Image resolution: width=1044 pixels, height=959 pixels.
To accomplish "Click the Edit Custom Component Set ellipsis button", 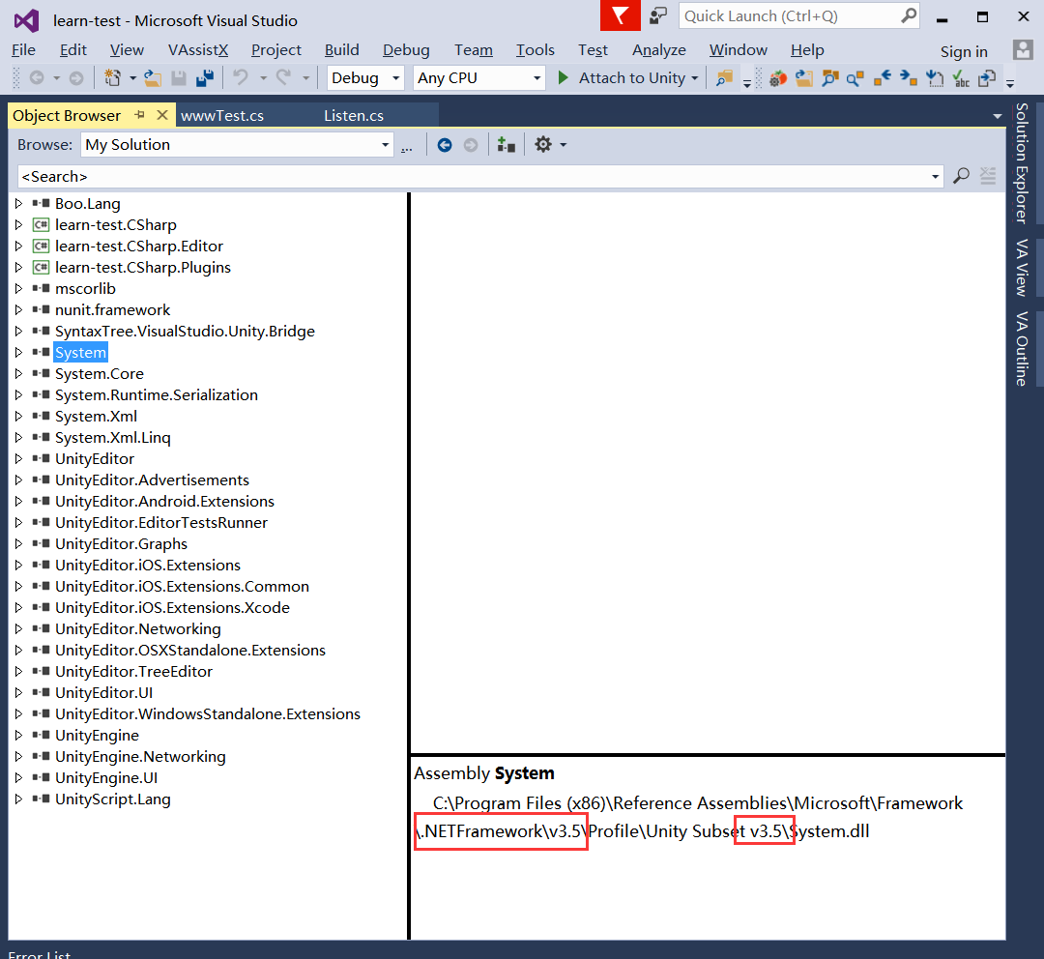I will click(x=407, y=145).
